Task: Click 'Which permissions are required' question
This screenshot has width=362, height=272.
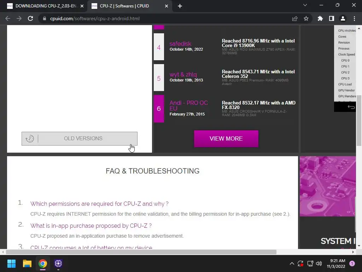Action: coord(99,204)
